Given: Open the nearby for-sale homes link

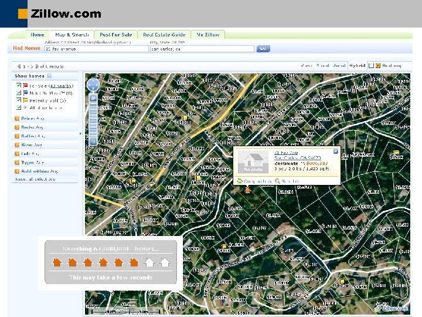Looking at the screenshot, I should [62, 86].
